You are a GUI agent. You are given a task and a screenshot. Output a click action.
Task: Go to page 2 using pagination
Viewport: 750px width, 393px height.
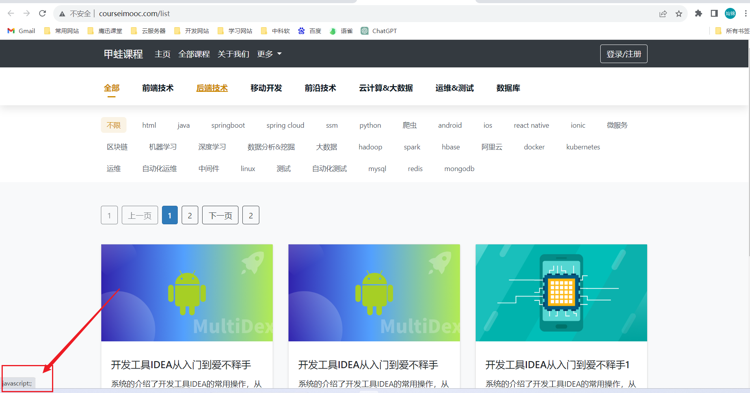pyautogui.click(x=190, y=215)
